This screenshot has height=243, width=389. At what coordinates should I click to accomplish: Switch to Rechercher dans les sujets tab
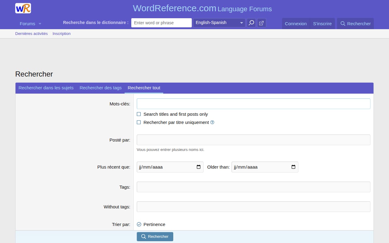click(x=46, y=88)
